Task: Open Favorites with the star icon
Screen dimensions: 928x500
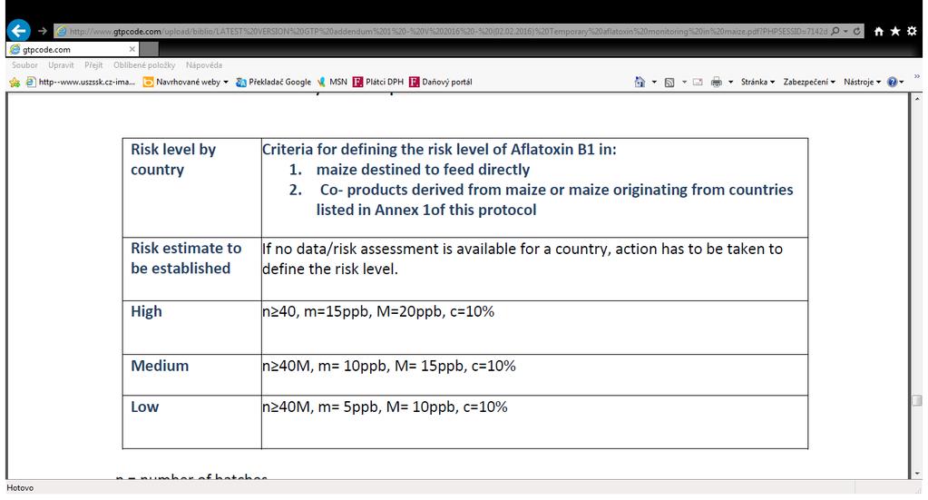Action: pos(895,31)
